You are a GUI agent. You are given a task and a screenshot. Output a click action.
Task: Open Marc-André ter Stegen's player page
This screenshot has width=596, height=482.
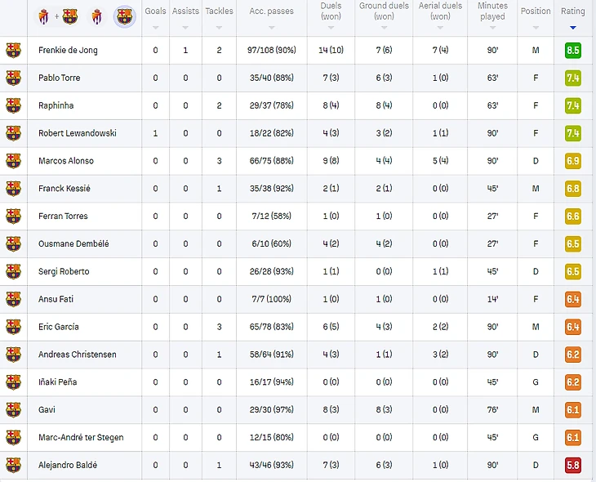pos(81,438)
